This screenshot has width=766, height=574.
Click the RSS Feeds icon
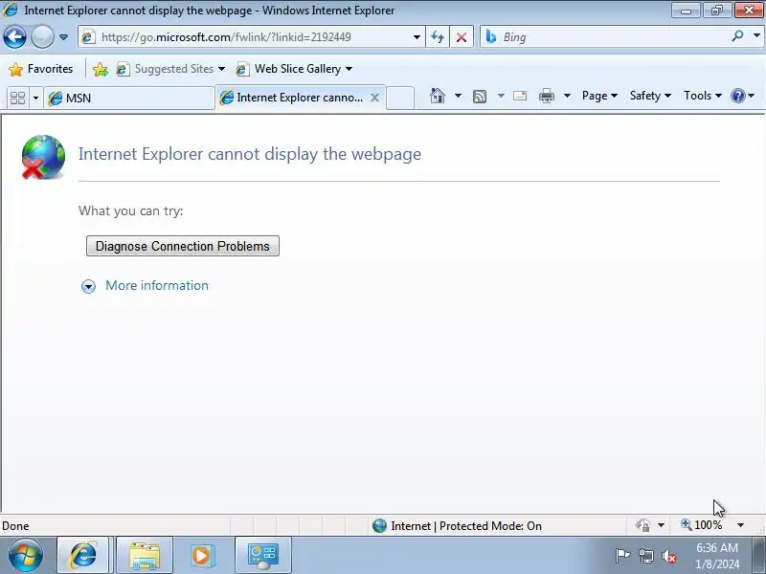[x=480, y=97]
